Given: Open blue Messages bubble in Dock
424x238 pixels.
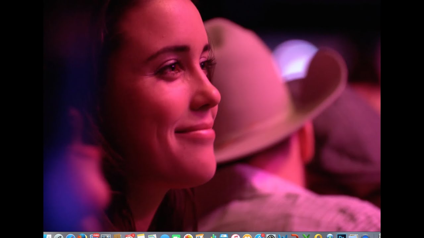Looking at the screenshot, I should [x=165, y=236].
